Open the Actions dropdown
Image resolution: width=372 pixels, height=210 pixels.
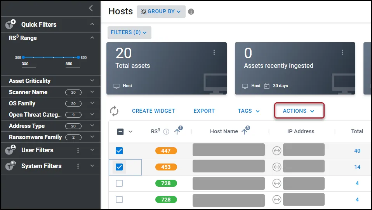tap(299, 110)
